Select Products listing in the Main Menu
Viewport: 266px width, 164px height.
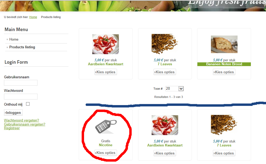[22, 47]
